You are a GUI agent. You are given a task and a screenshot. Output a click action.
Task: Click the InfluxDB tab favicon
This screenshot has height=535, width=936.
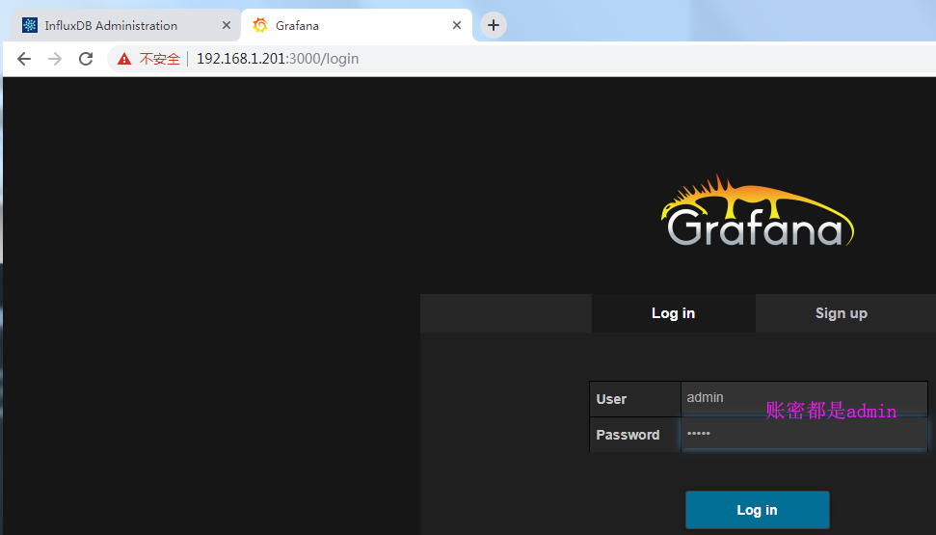point(29,25)
